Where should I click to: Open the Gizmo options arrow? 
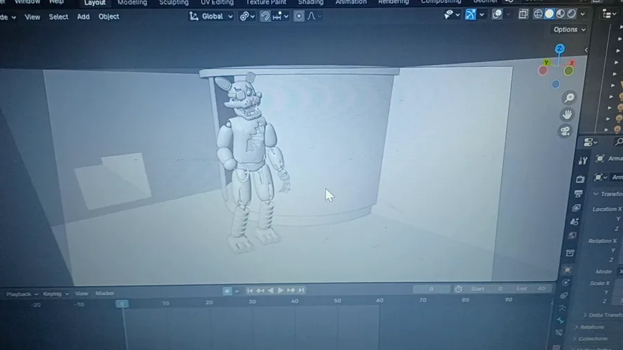click(482, 15)
